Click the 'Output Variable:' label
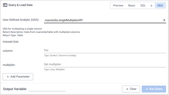This screenshot has width=169, height=95. click(x=15, y=89)
